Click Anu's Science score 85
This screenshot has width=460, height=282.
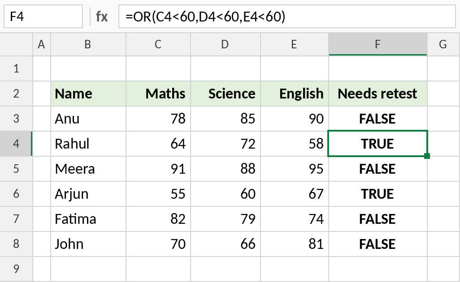pyautogui.click(x=226, y=119)
